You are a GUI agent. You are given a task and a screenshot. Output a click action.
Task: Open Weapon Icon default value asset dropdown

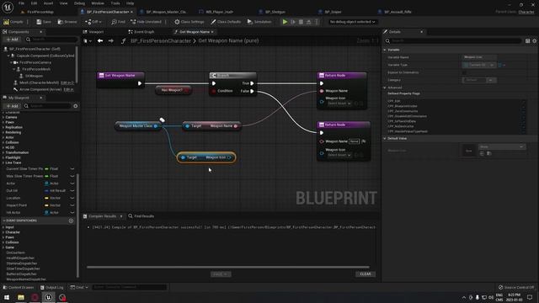pyautogui.click(x=502, y=146)
